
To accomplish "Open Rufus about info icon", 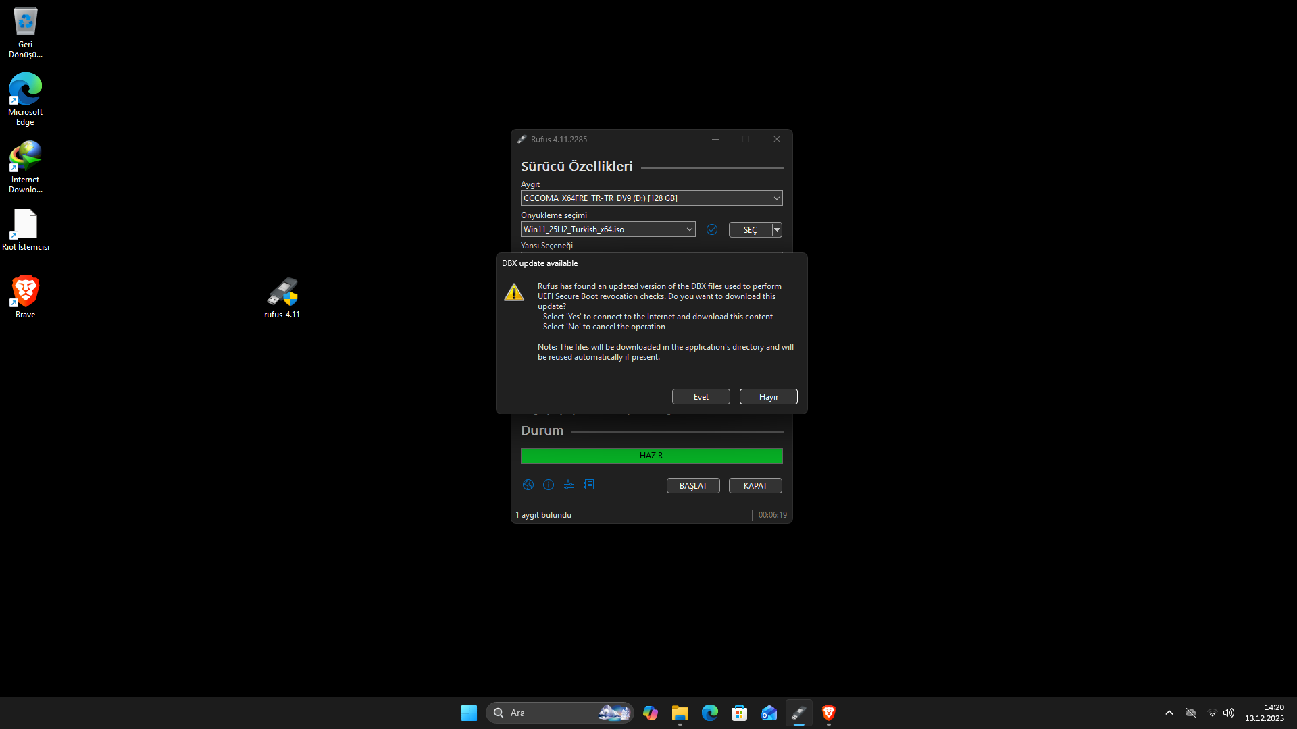I will tap(549, 485).
